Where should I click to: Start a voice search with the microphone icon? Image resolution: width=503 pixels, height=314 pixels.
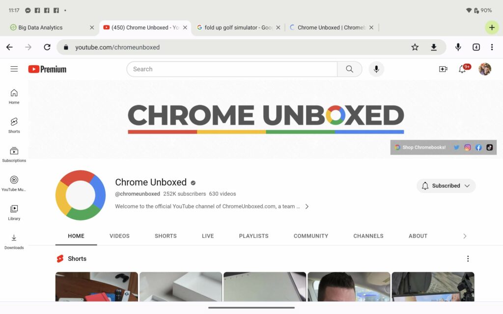(376, 69)
